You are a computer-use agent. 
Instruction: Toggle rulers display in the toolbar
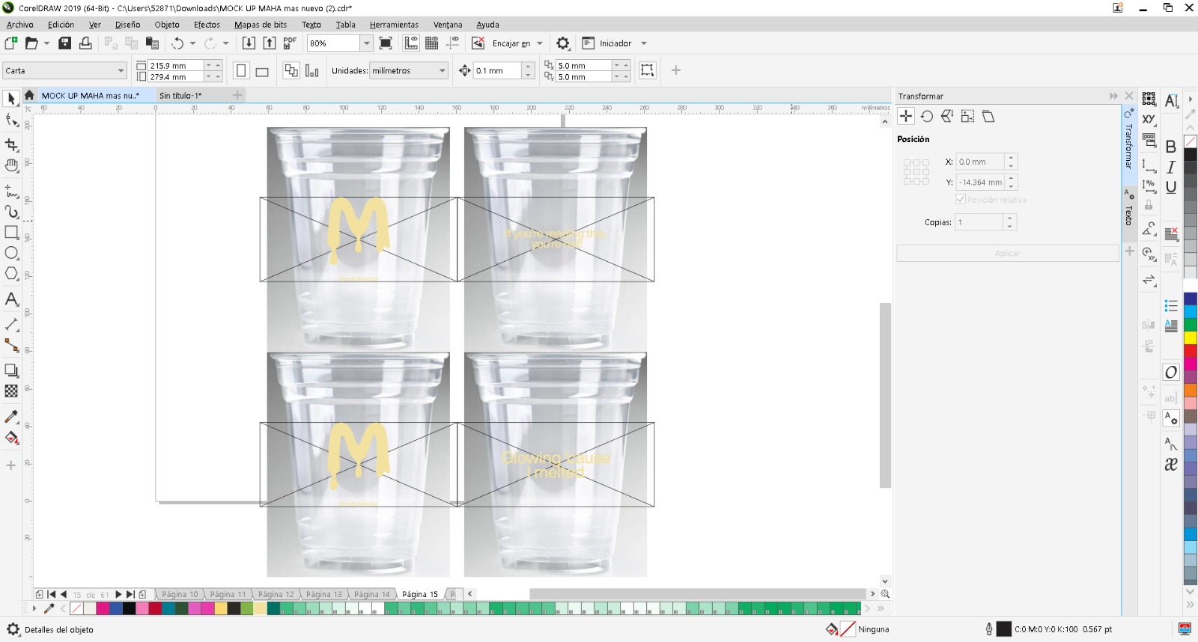pos(411,43)
